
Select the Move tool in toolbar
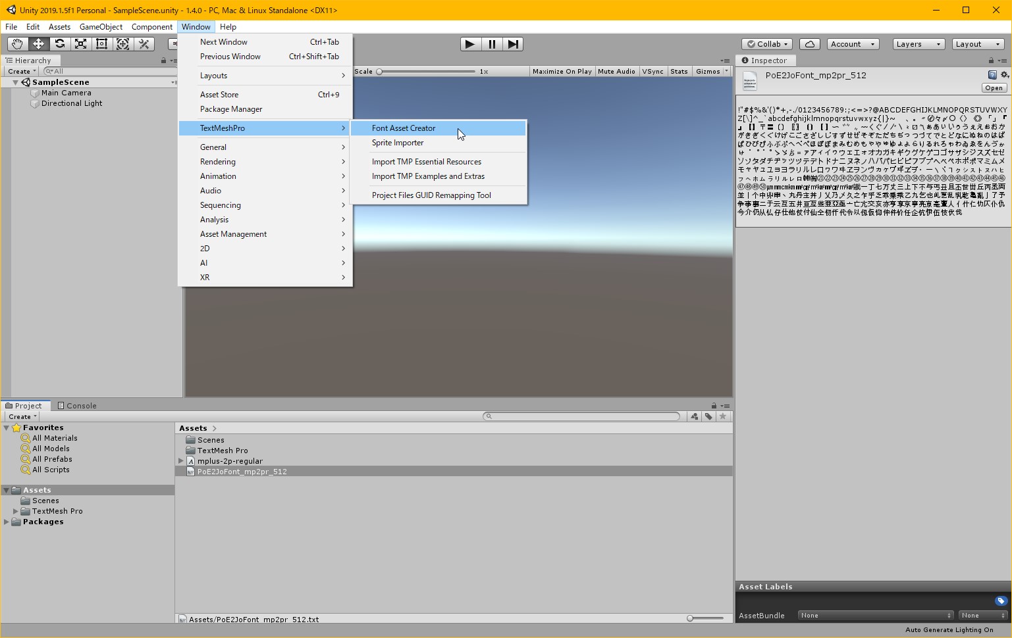point(38,44)
